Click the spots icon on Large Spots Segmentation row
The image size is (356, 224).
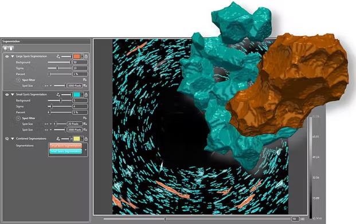[58, 57]
